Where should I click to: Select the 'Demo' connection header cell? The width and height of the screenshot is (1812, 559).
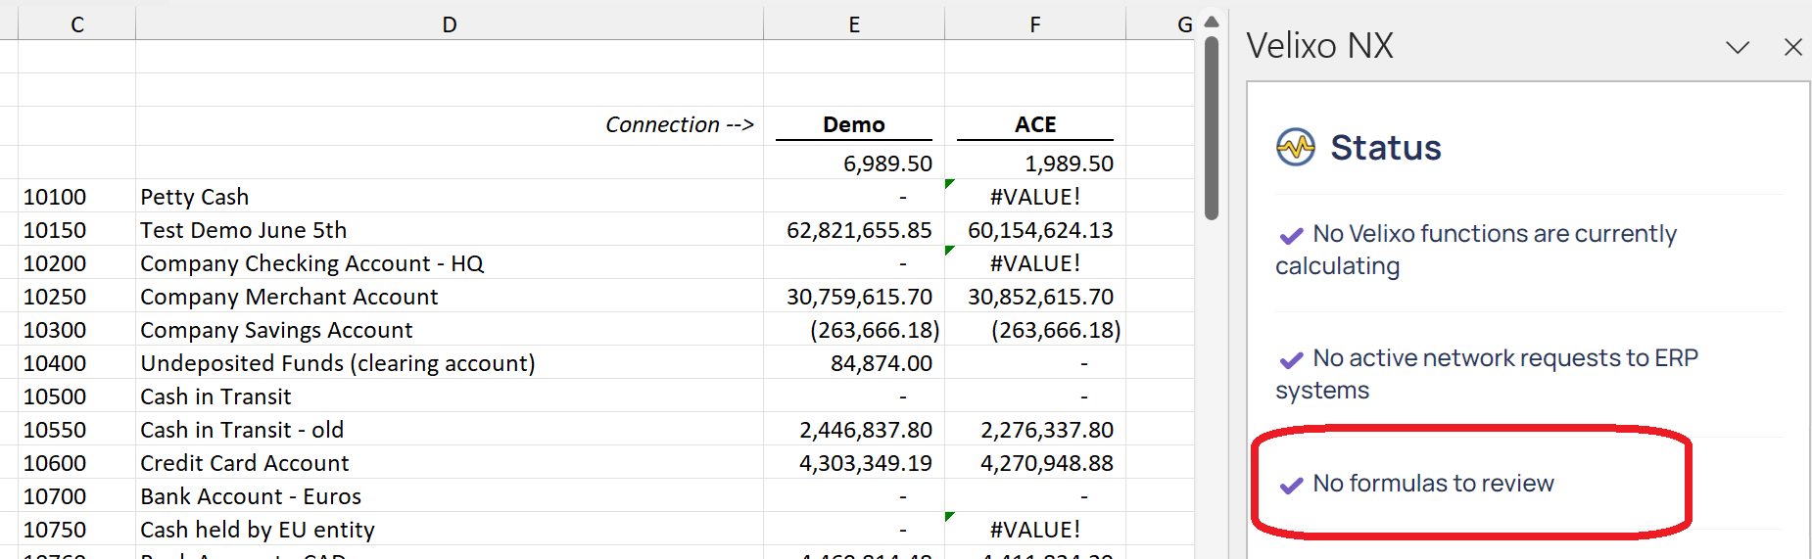(x=854, y=125)
